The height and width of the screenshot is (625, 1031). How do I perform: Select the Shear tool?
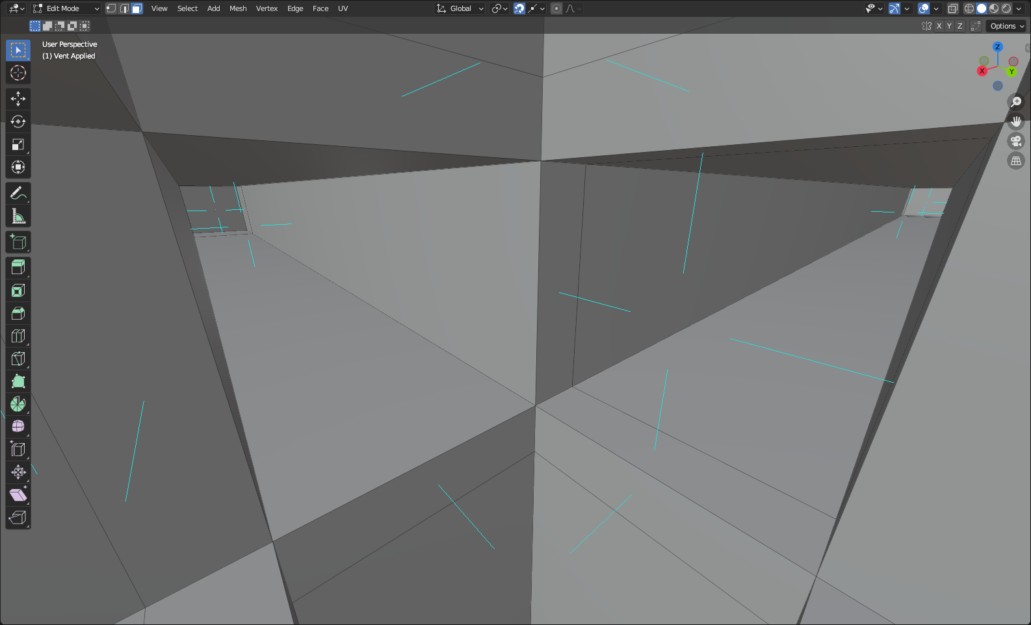pos(18,495)
